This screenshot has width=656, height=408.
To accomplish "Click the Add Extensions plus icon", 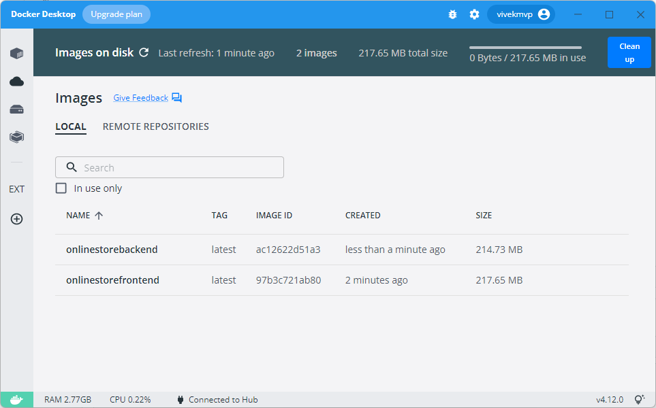I will pos(16,219).
